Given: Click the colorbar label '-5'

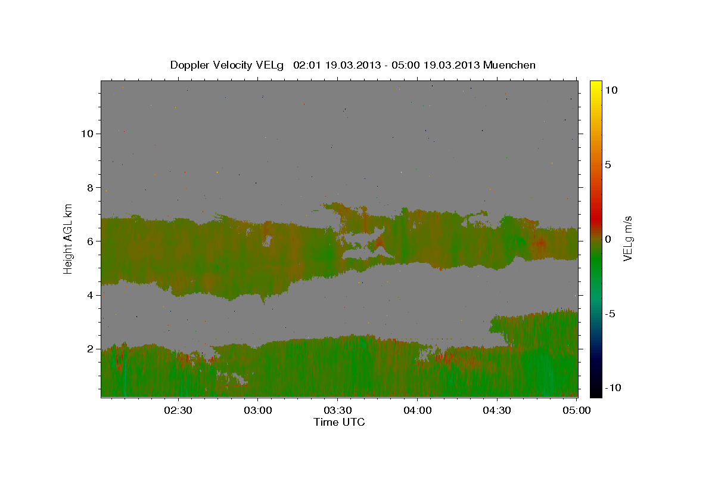Looking at the screenshot, I should click(x=610, y=314).
